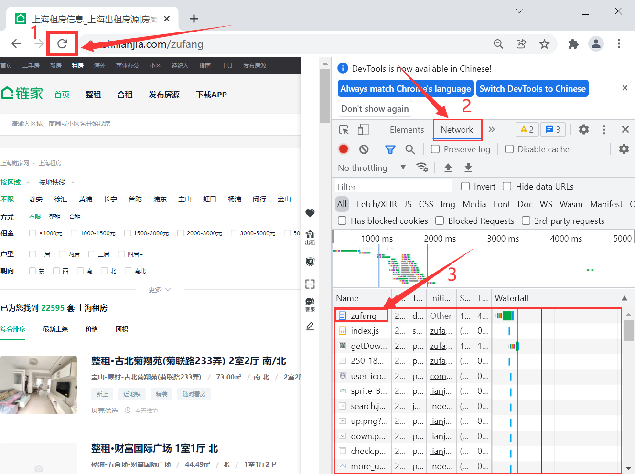Click the rental search box placeholder
The image size is (635, 474).
point(61,124)
